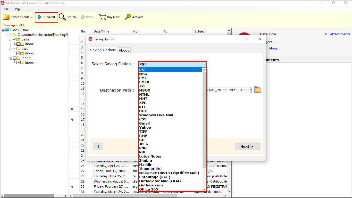This screenshot has width=352, height=198.
Task: Click the question mark help button
Action: [x=98, y=146]
